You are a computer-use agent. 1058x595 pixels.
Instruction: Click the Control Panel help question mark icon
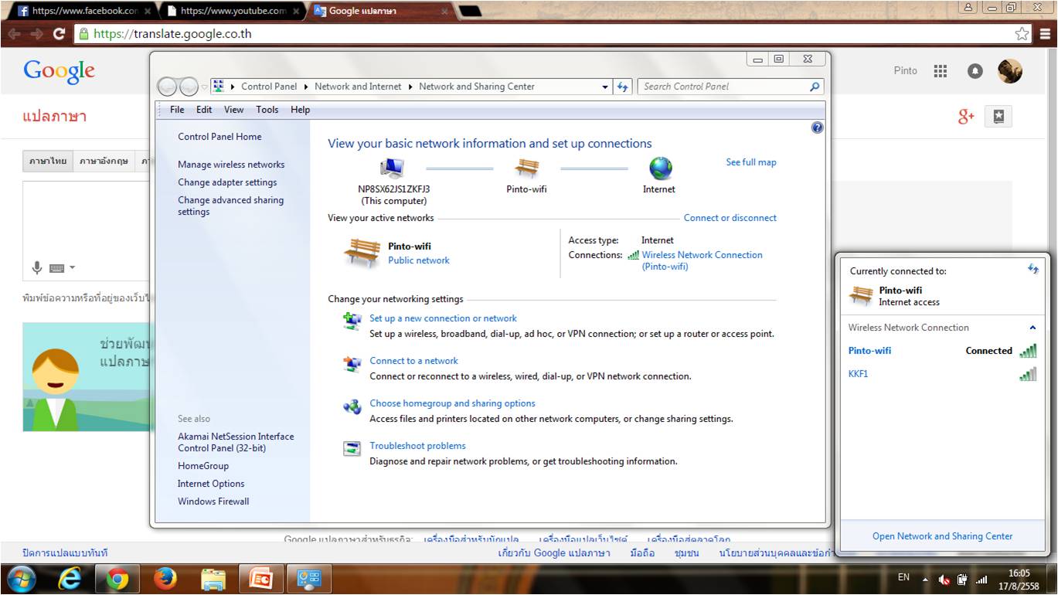click(x=818, y=128)
